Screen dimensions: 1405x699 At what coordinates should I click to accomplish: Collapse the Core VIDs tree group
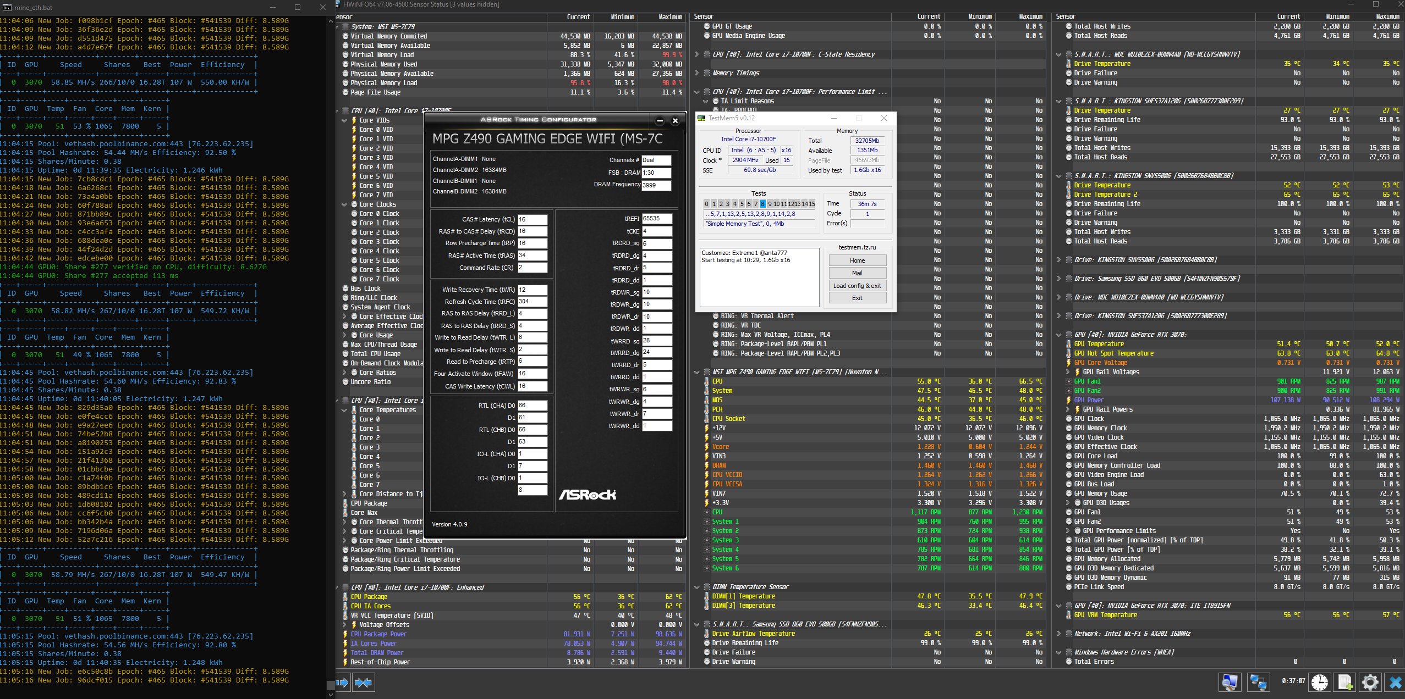pos(344,120)
